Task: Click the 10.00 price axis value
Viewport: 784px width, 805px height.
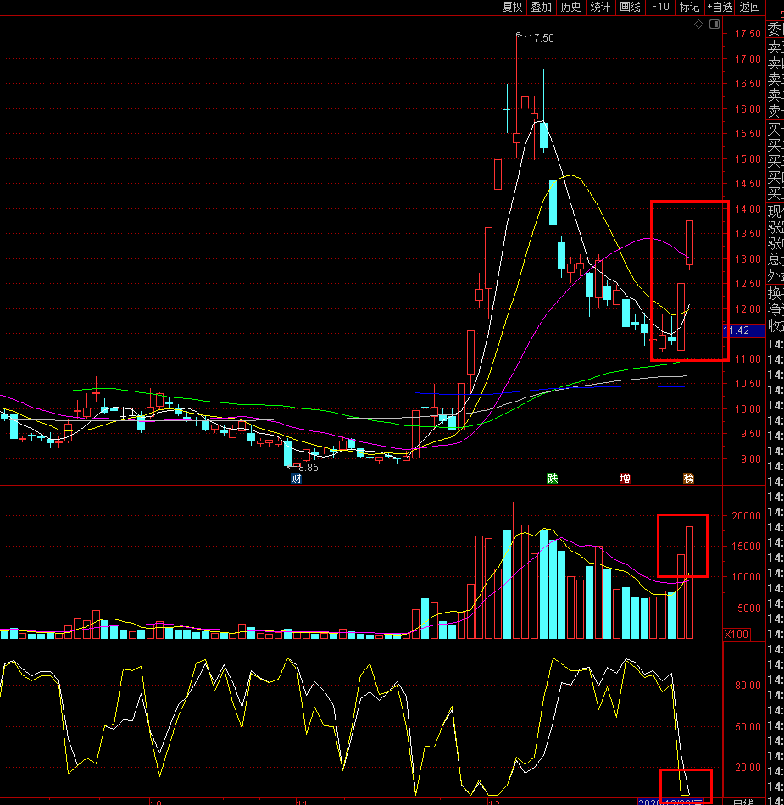Action: tap(748, 409)
